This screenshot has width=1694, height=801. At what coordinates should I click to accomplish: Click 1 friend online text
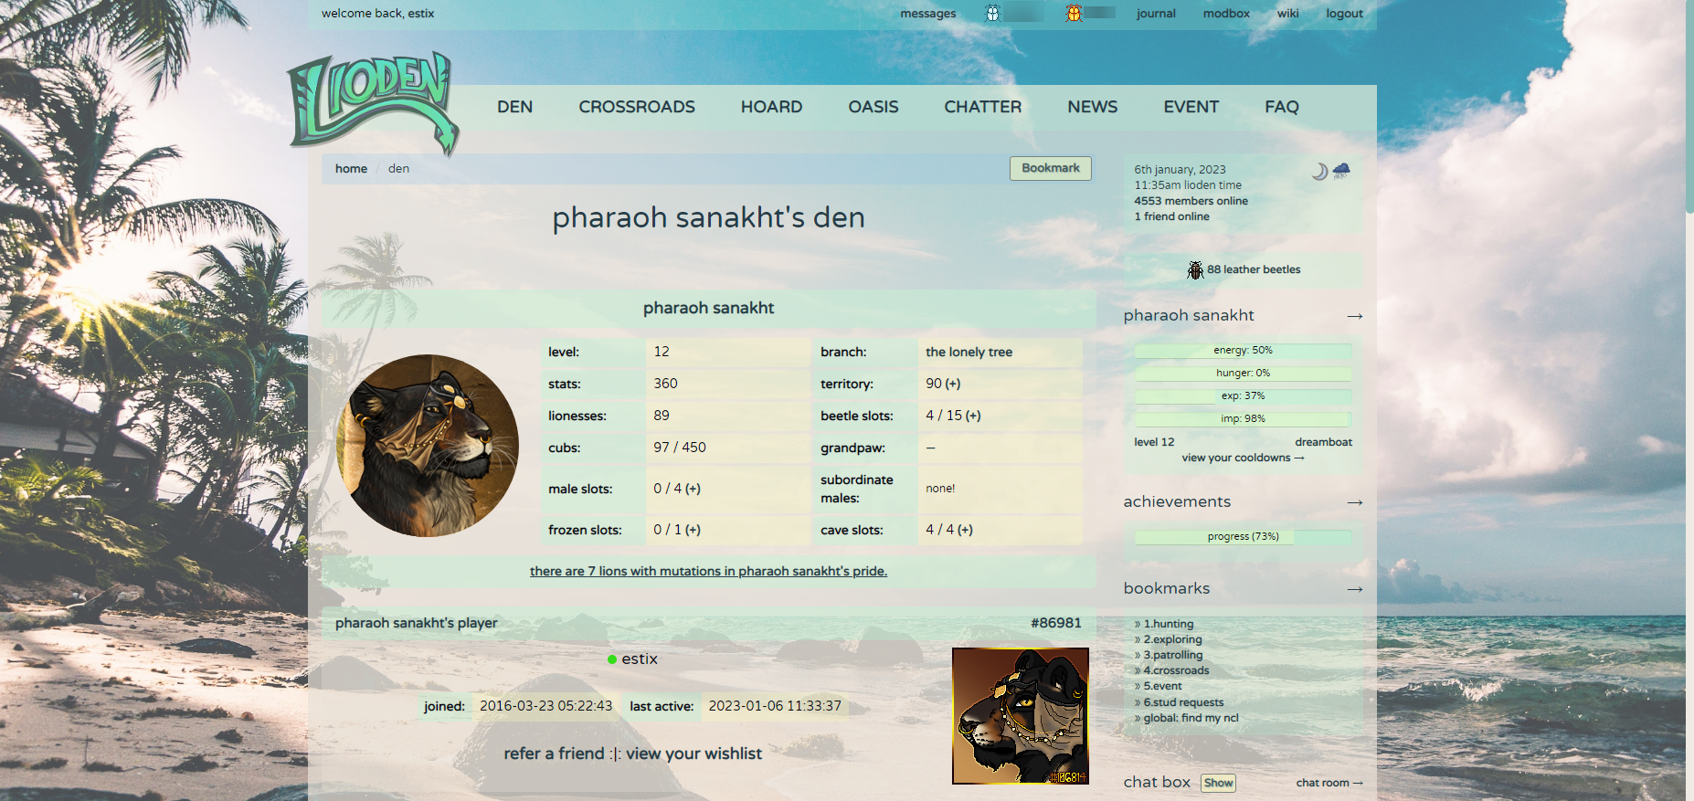click(1171, 216)
